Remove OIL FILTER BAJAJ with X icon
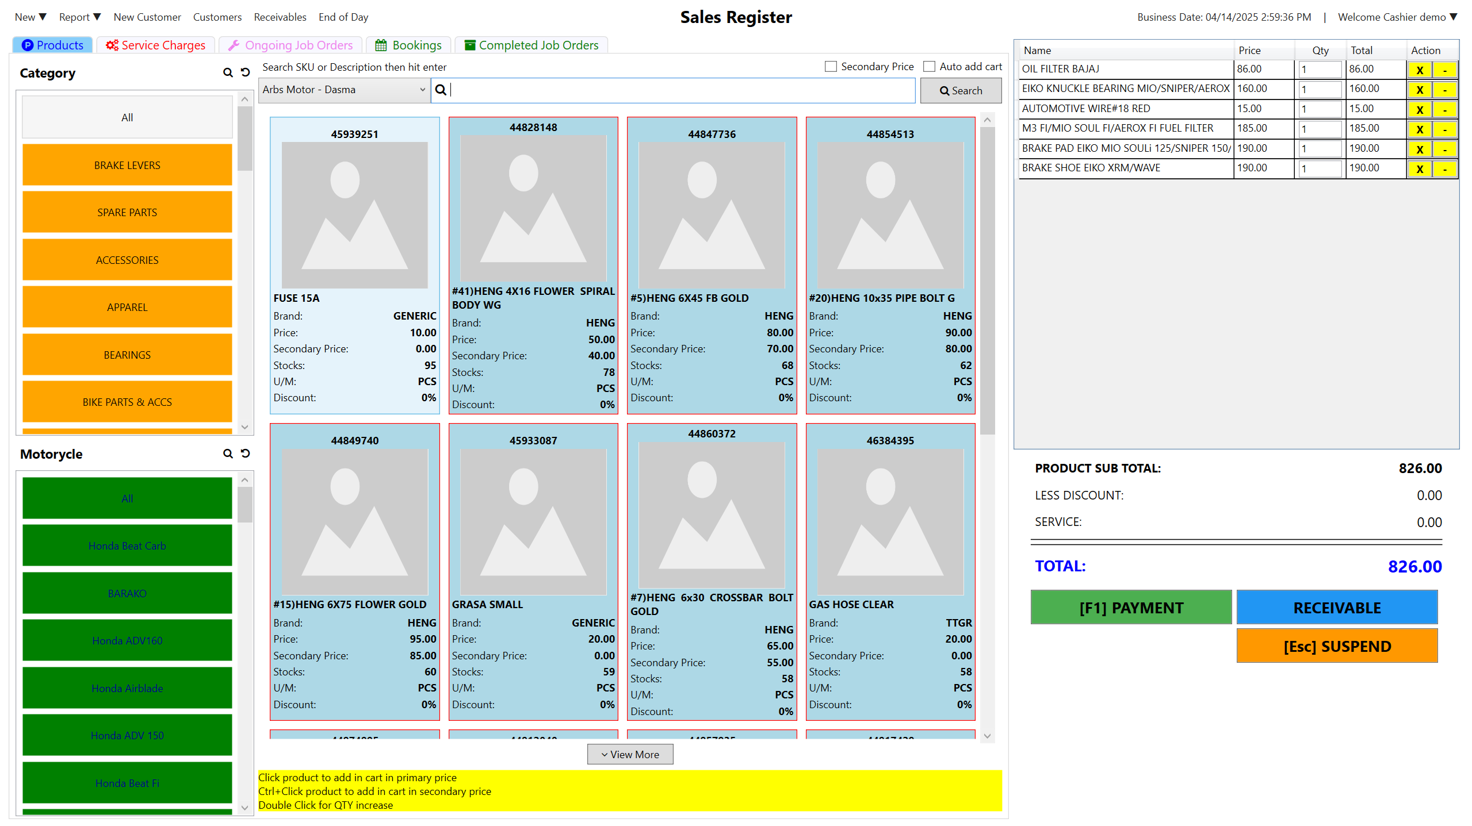This screenshot has width=1472, height=826. (x=1419, y=70)
